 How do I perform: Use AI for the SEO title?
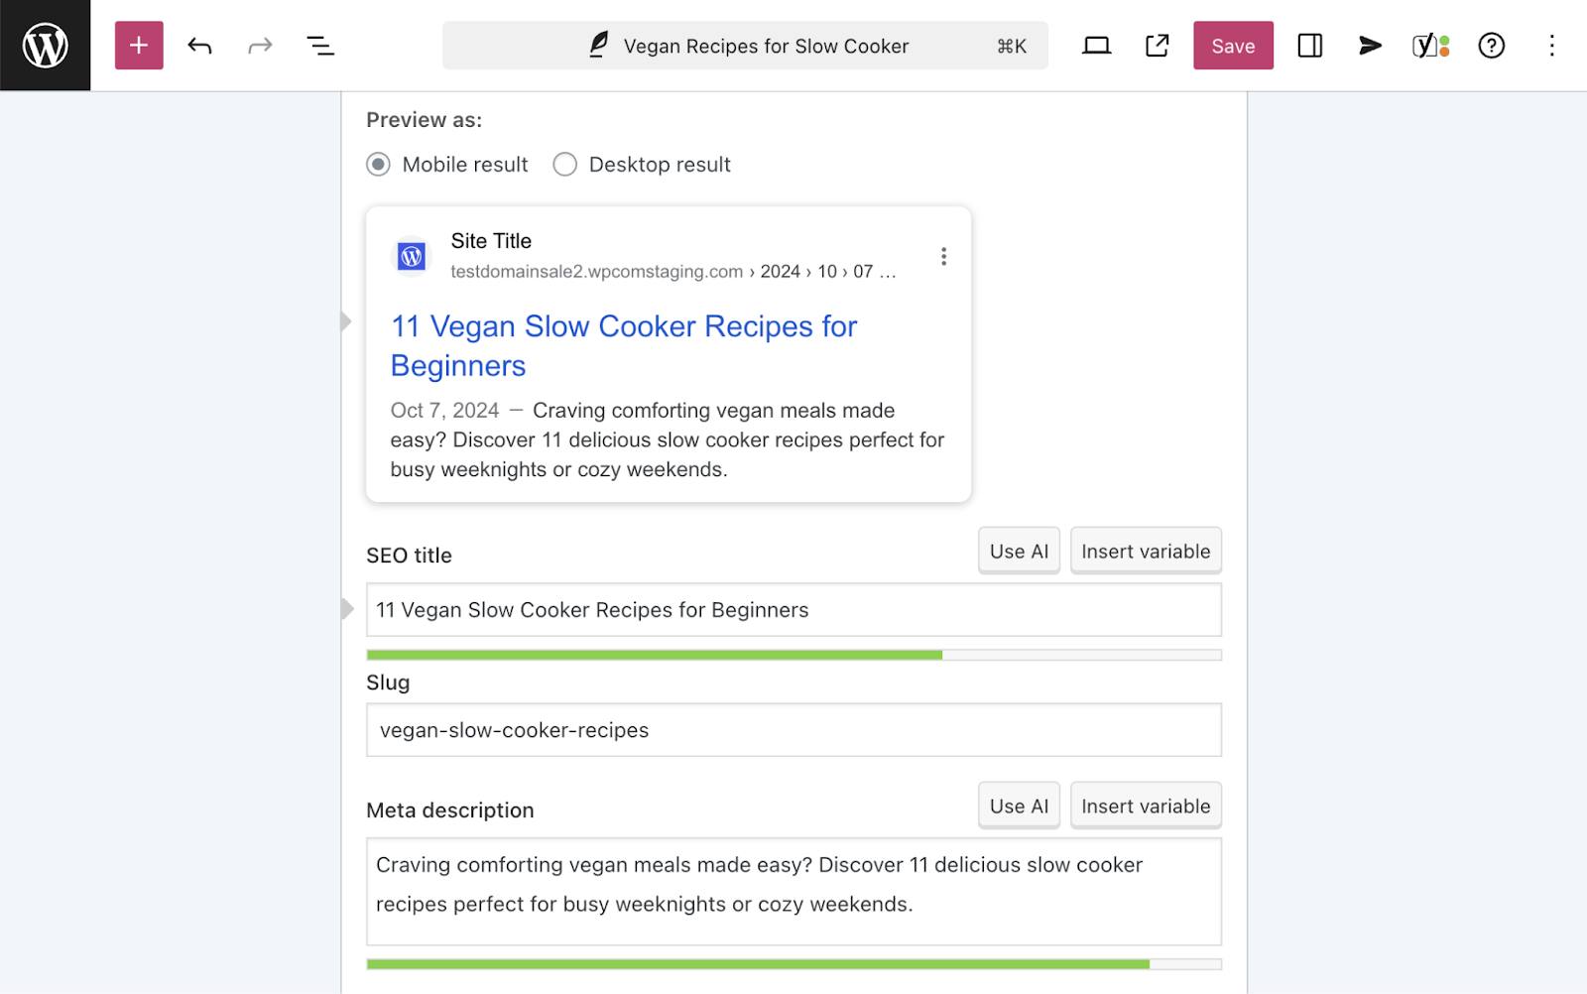coord(1018,551)
